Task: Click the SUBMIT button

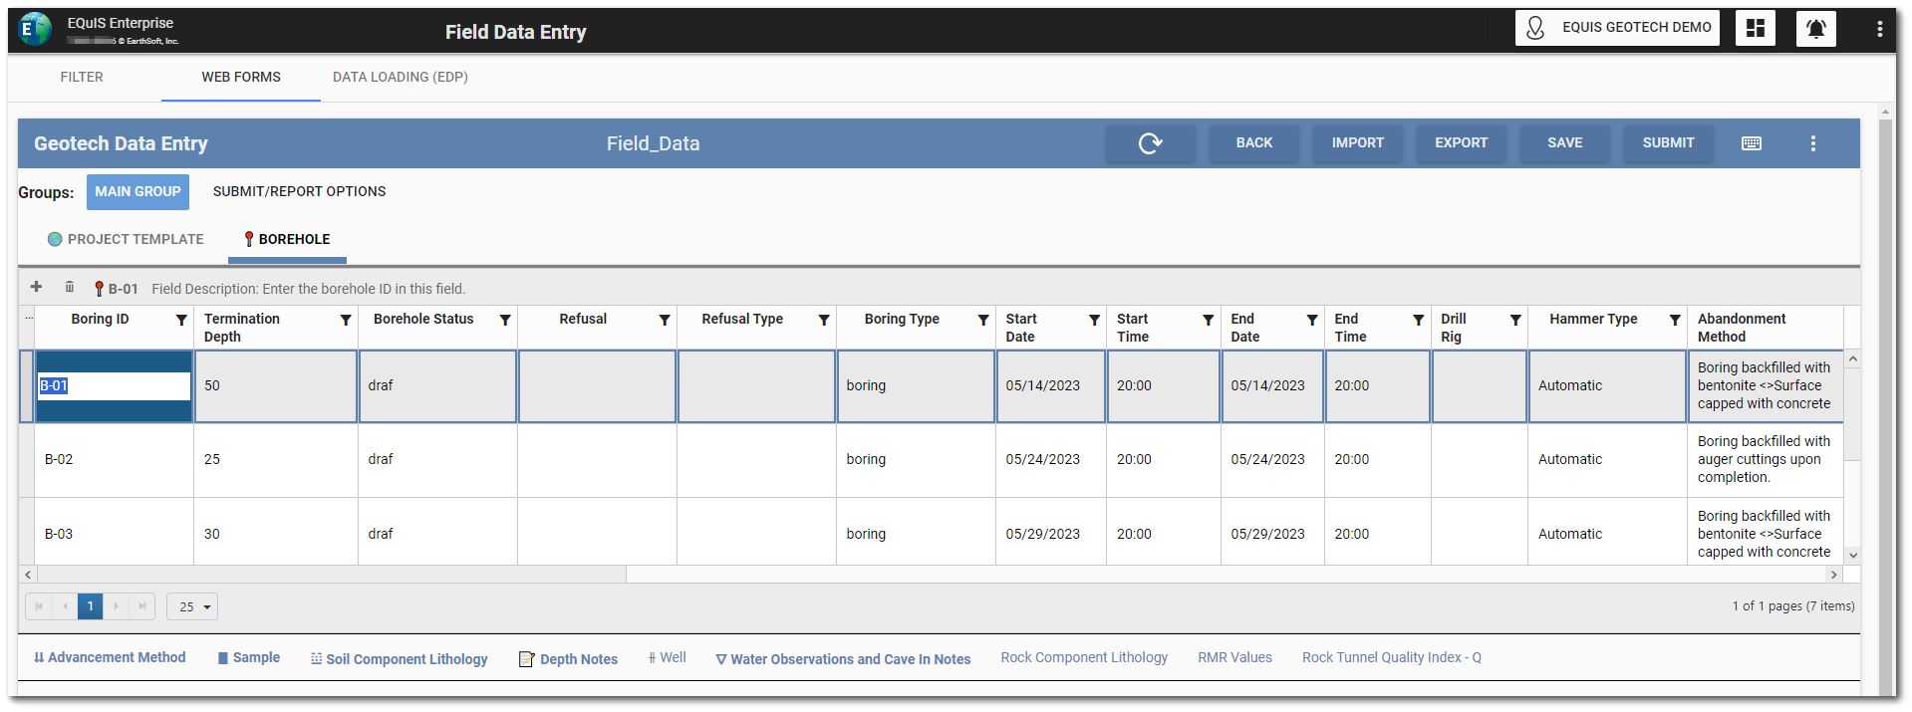Action: coord(1667,143)
